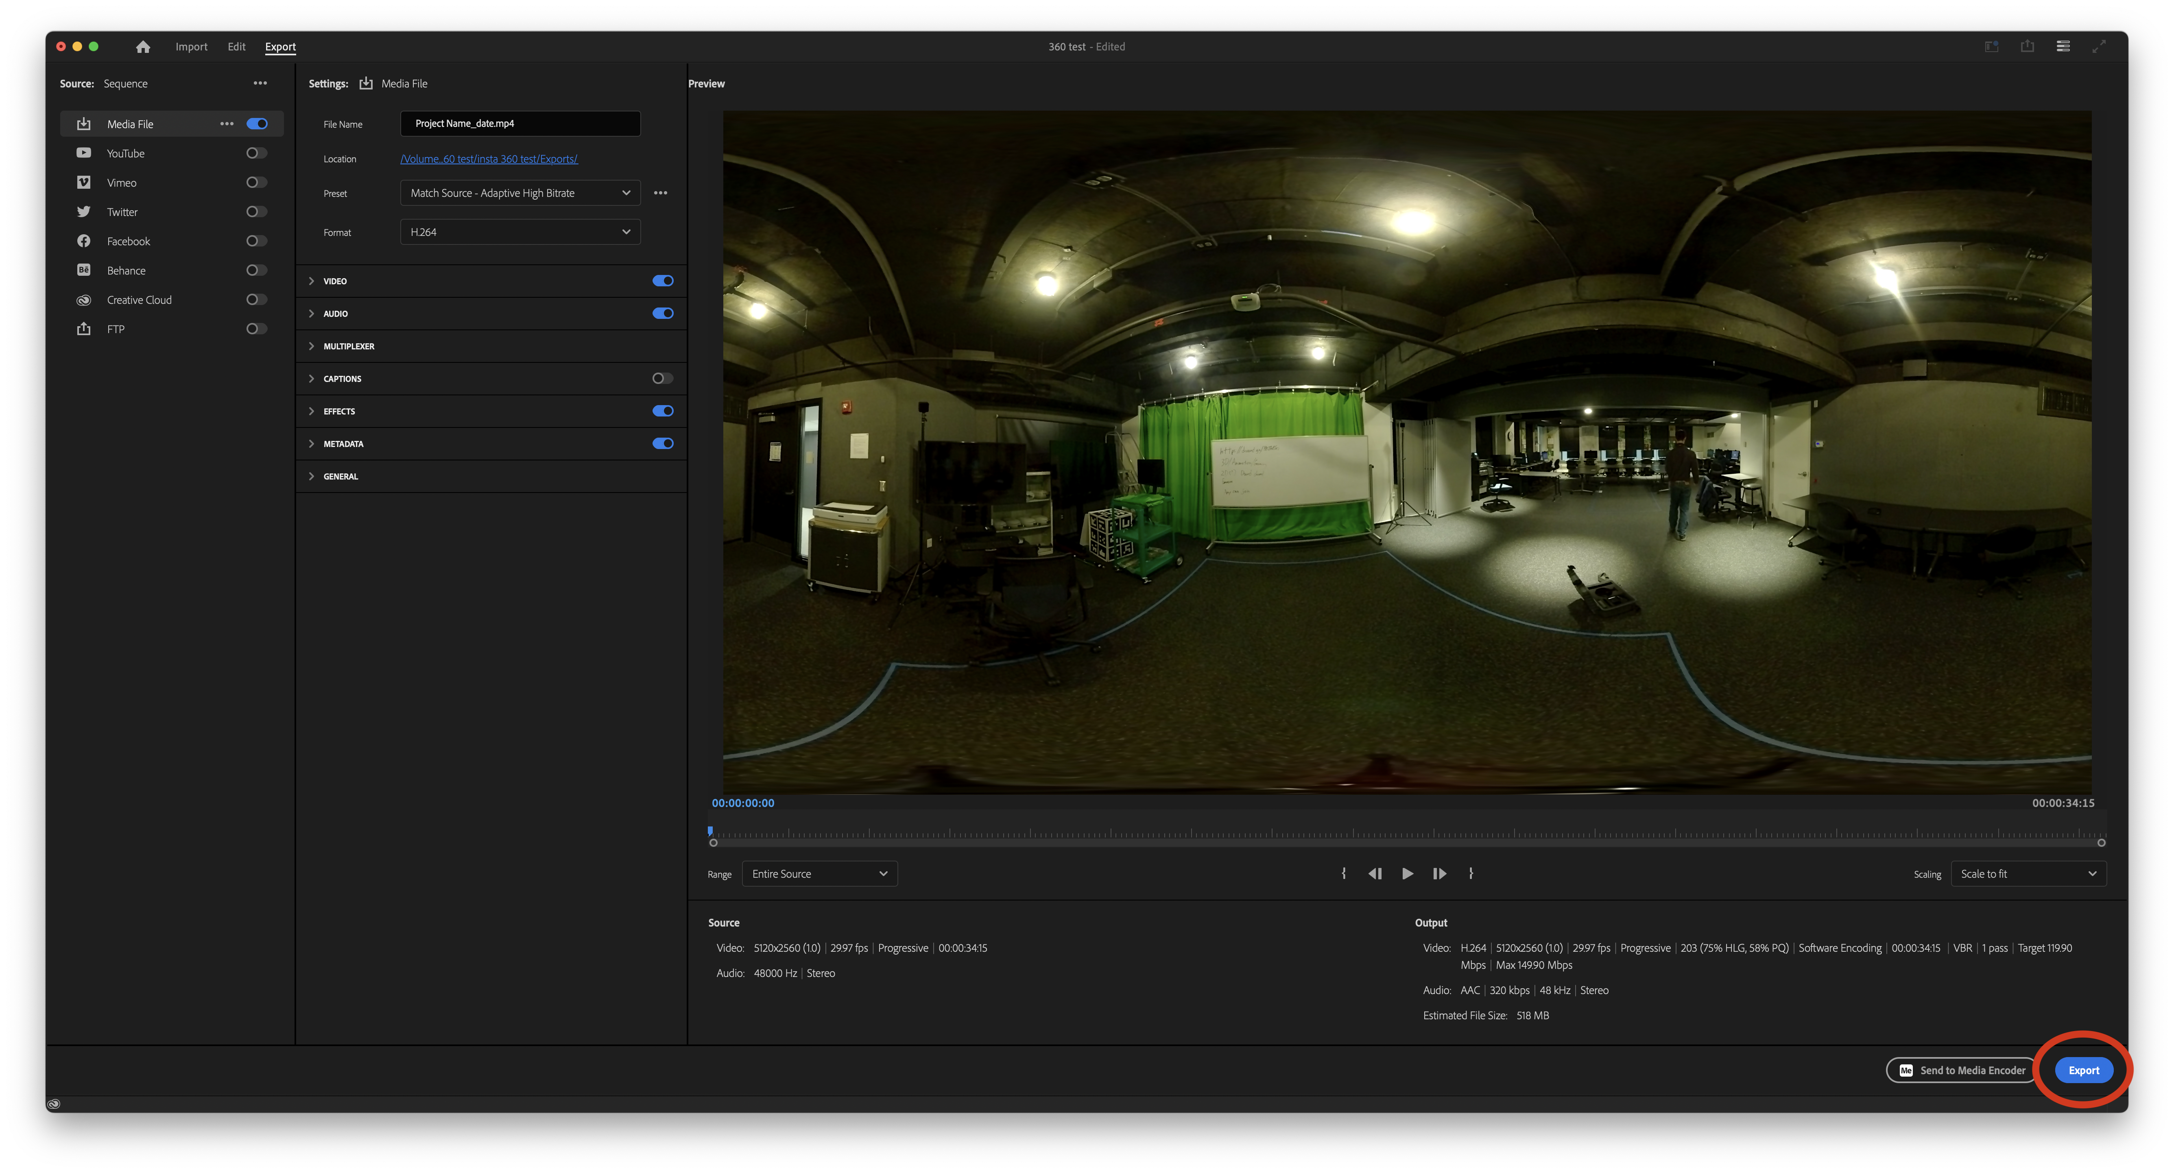Click the current timecode 00:00:00:00
2174x1173 pixels.
tap(743, 802)
